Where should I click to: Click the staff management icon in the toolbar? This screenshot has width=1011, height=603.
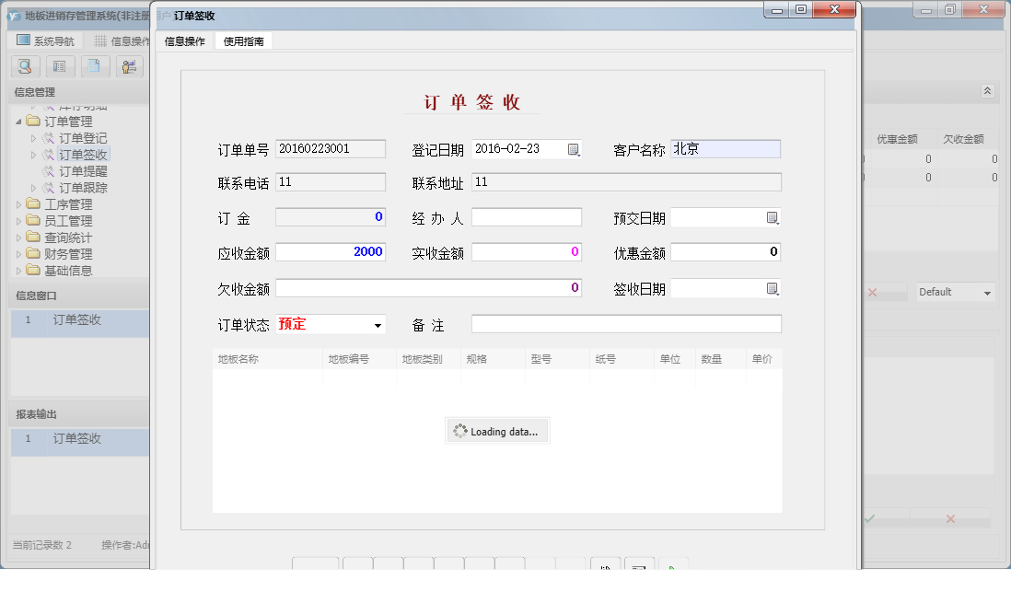(x=129, y=66)
